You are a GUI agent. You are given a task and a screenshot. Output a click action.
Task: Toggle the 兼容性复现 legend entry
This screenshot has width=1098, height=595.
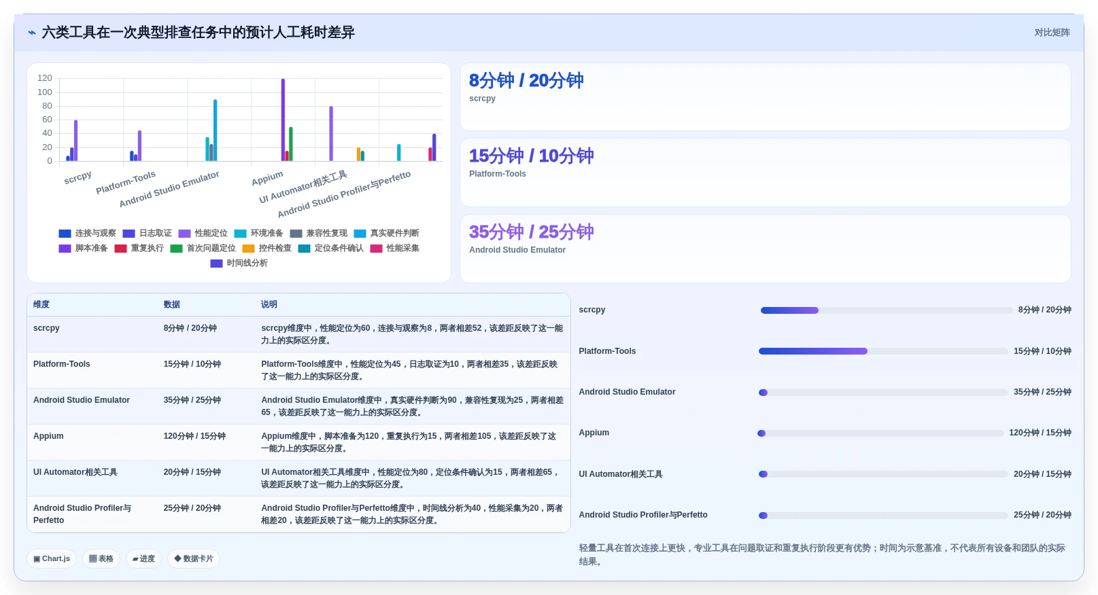[x=318, y=233]
